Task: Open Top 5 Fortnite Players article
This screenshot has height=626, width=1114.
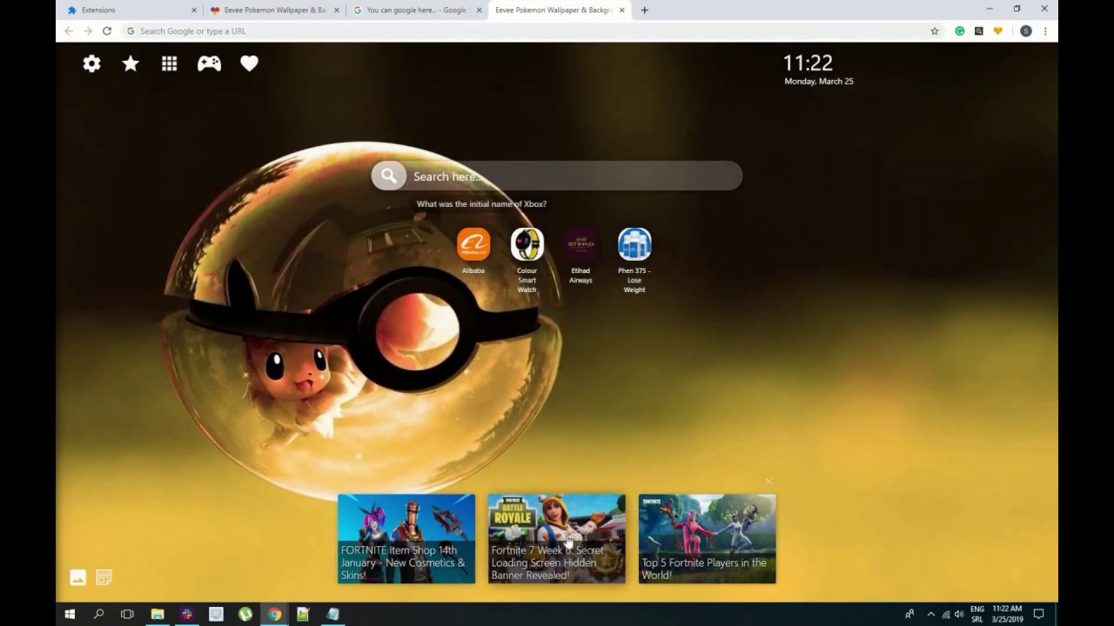Action: tap(707, 538)
